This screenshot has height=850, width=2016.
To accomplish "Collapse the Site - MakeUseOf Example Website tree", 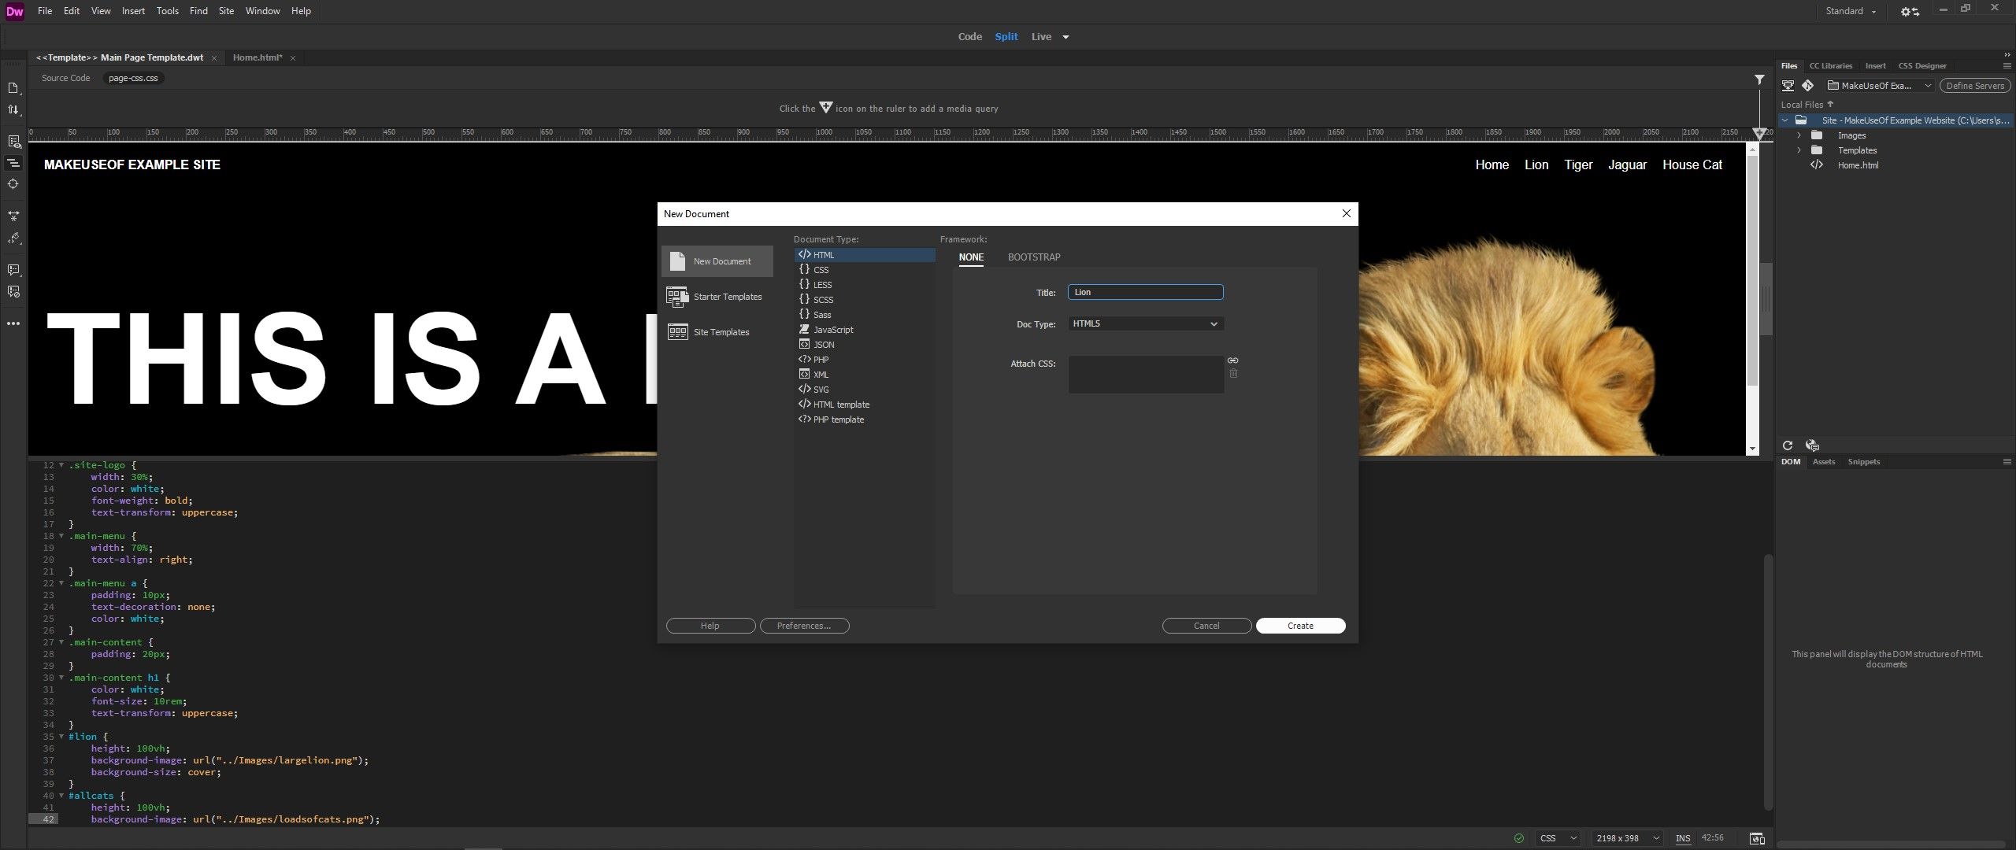I will tap(1784, 120).
